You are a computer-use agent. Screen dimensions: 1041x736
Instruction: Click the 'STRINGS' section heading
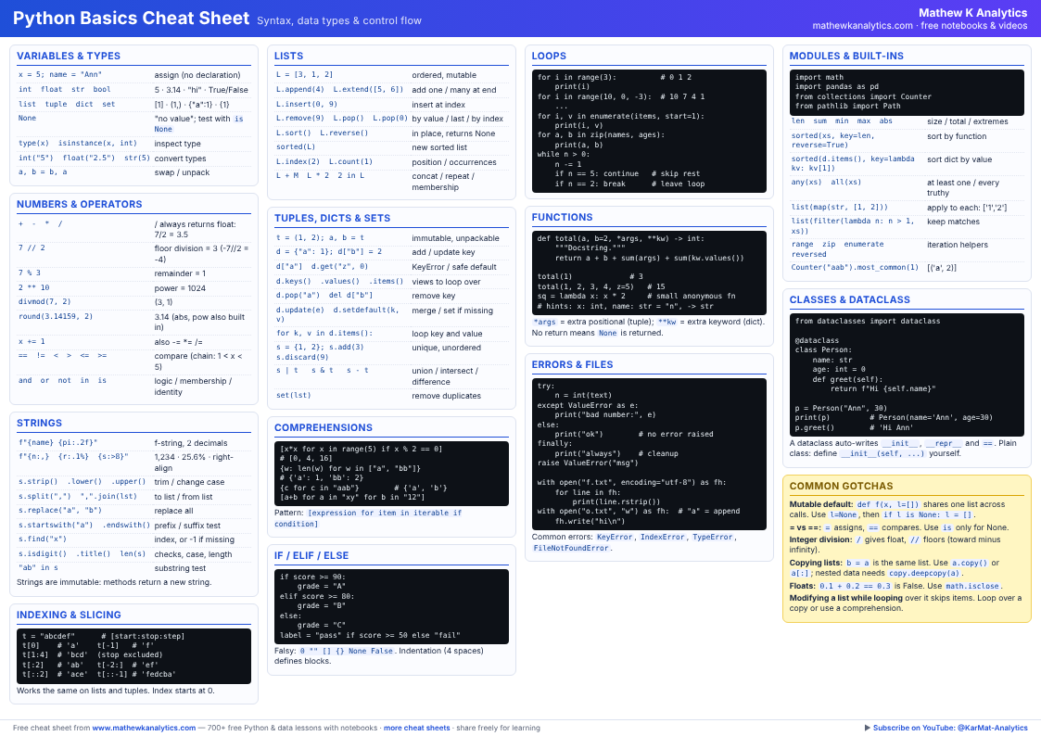39,423
